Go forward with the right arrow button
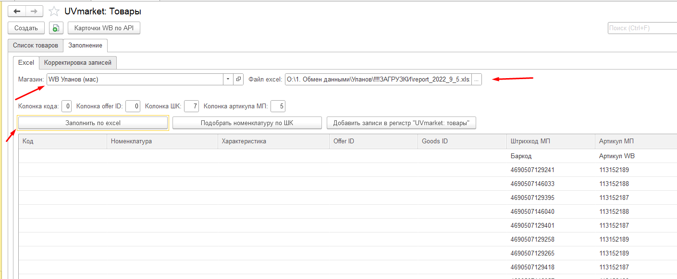Viewport: 677px width, 279px height. tap(34, 12)
